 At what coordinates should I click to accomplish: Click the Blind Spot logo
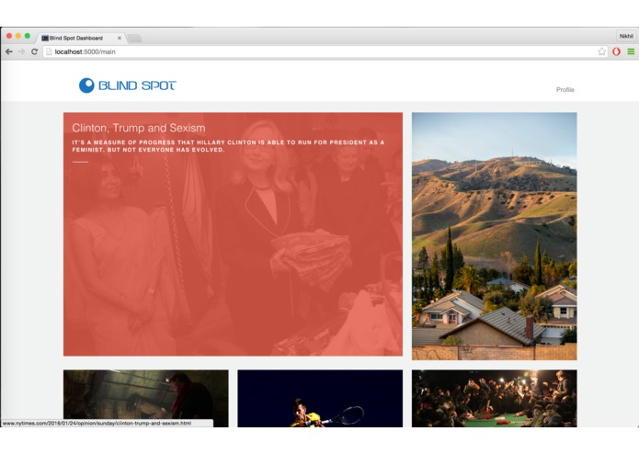[x=127, y=85]
